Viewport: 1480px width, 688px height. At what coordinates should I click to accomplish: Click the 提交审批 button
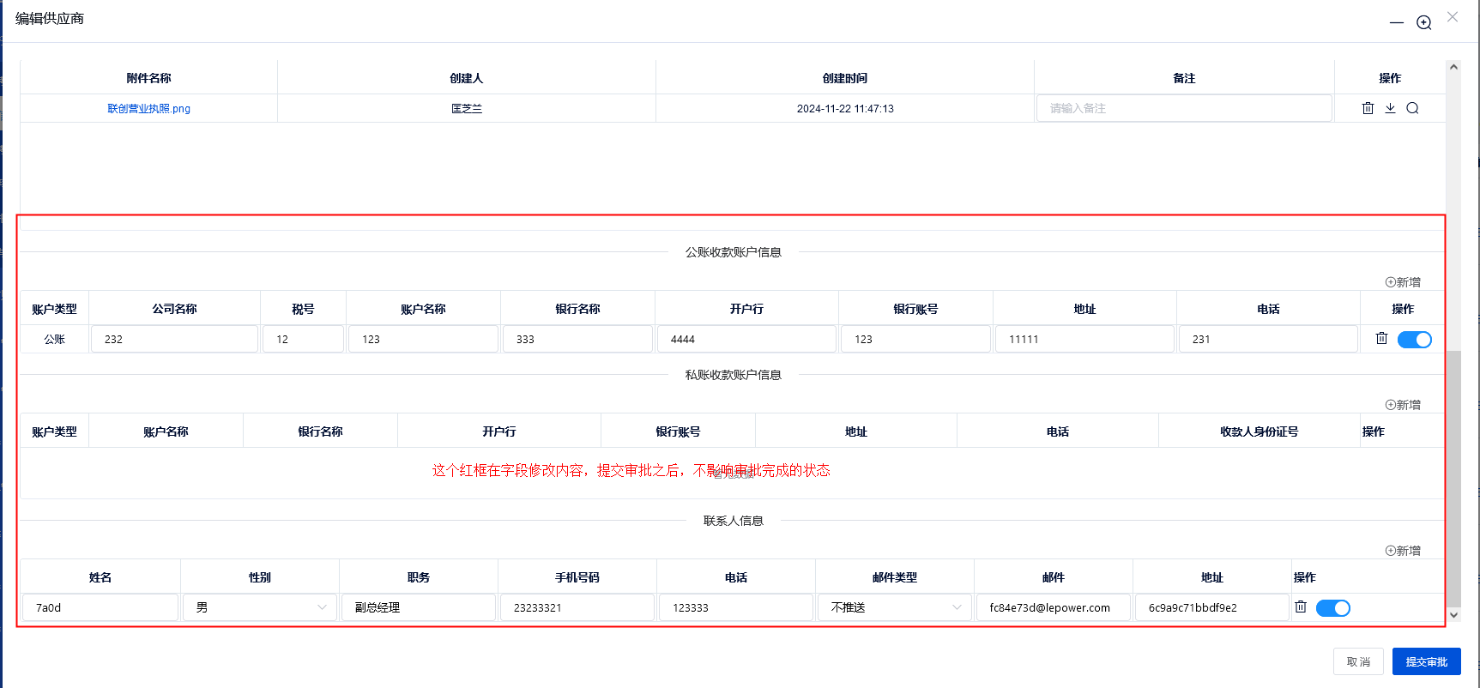coord(1426,661)
